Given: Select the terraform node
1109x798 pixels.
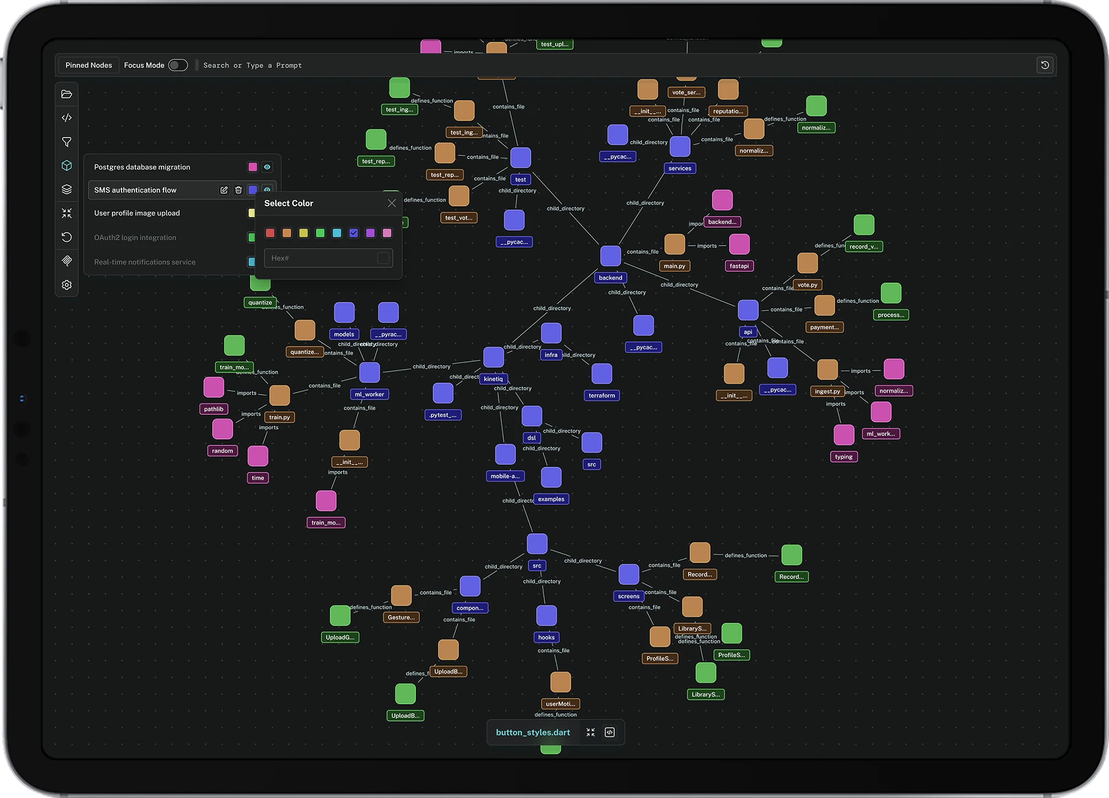Looking at the screenshot, I should (x=602, y=374).
